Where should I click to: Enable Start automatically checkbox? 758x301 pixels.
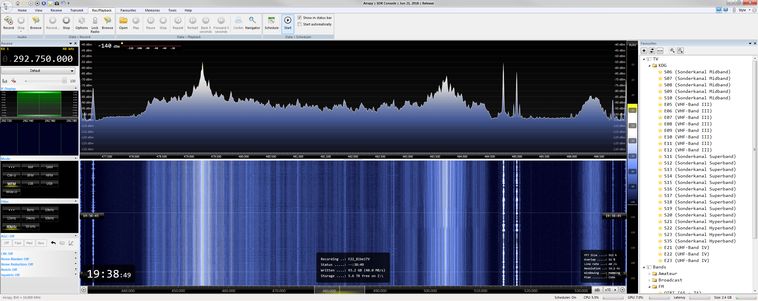tap(300, 24)
